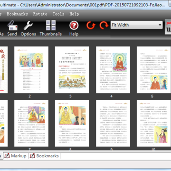Select page 2 thumbnail
The image size is (171, 171).
click(31, 70)
